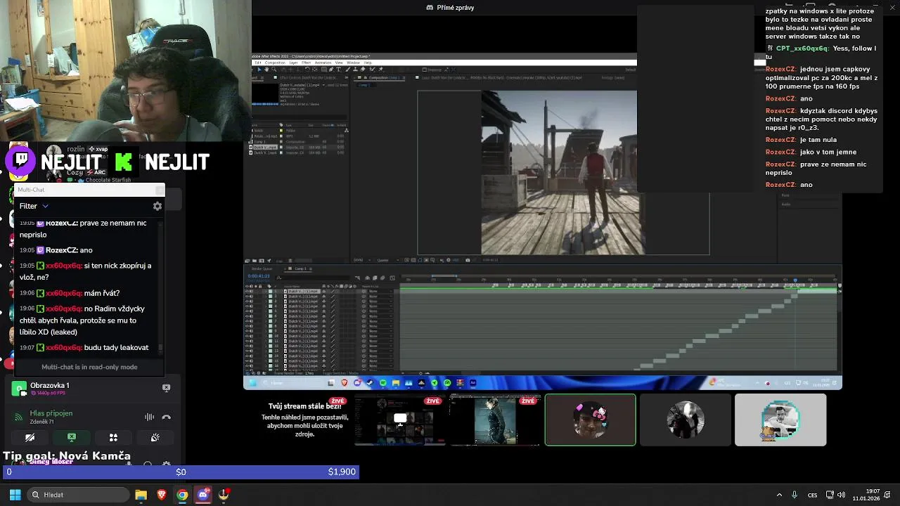Screen dimensions: 900x506
Task: Click the Windows Start button
Action: click(x=15, y=495)
